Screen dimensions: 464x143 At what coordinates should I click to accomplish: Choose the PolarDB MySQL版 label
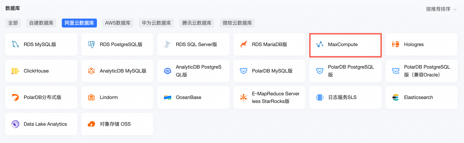pyautogui.click(x=272, y=71)
